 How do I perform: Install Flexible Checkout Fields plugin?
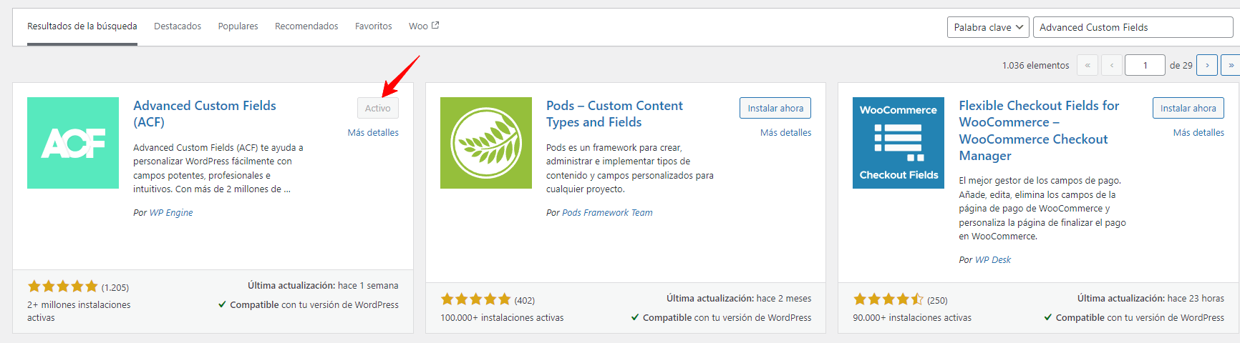tap(1188, 108)
